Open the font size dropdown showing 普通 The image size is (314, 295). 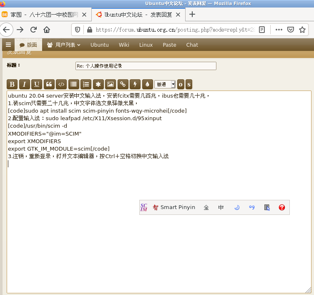point(165,84)
